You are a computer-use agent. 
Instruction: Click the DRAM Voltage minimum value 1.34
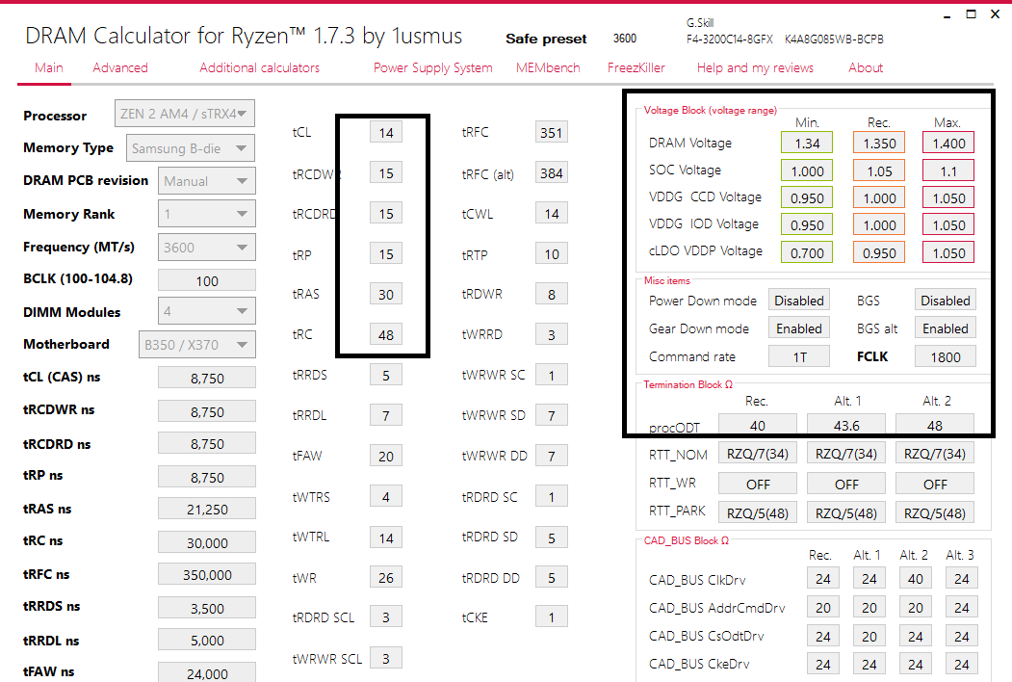(x=807, y=143)
